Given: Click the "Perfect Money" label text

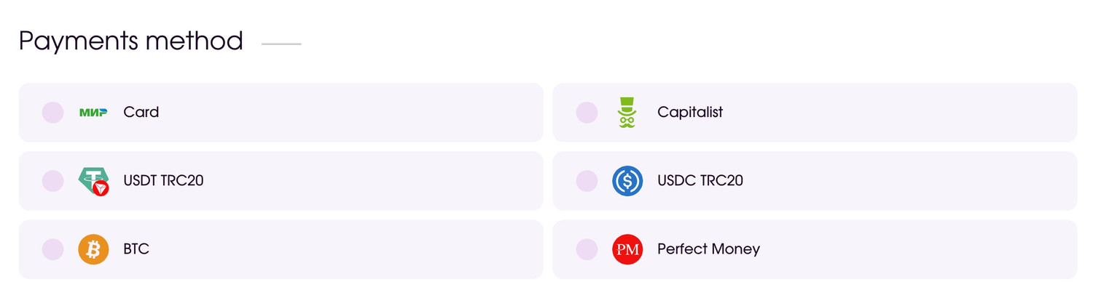Looking at the screenshot, I should coord(708,249).
